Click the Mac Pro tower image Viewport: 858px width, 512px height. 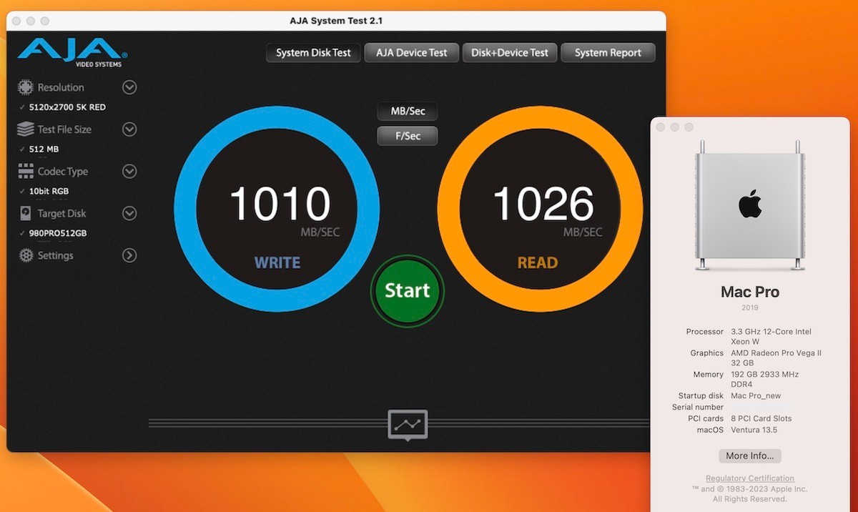750,206
